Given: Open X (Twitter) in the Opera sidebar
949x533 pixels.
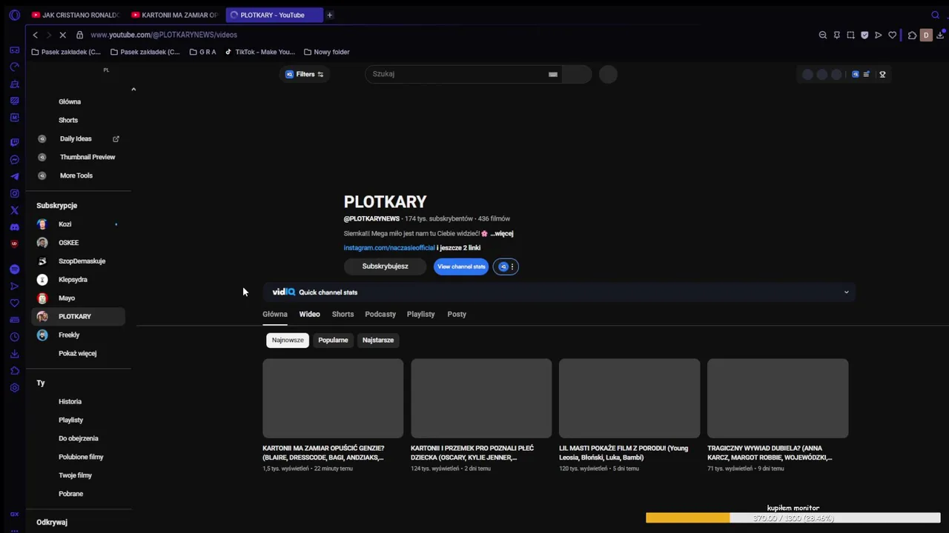Looking at the screenshot, I should point(14,211).
